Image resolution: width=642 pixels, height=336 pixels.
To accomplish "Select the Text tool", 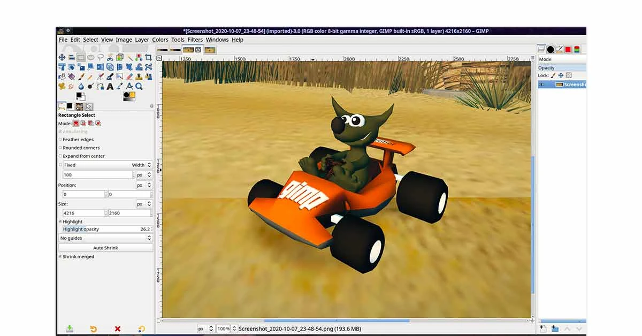I will 110,86.
